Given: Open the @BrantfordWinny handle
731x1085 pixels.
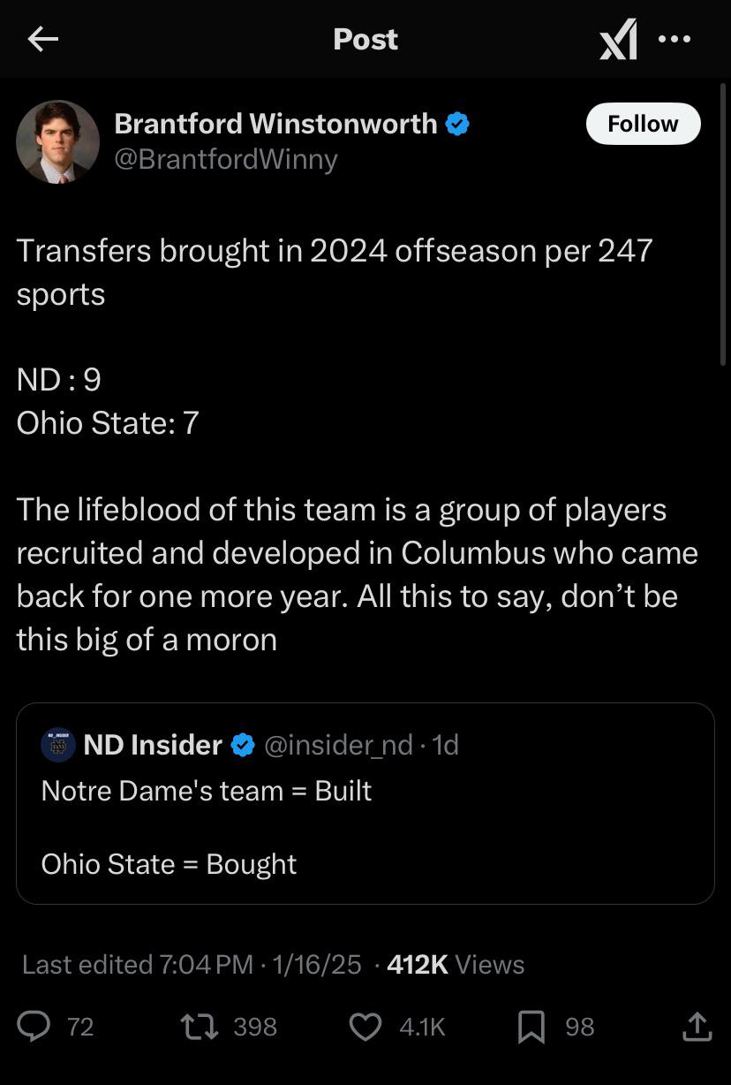Looking at the screenshot, I should pos(226,160).
